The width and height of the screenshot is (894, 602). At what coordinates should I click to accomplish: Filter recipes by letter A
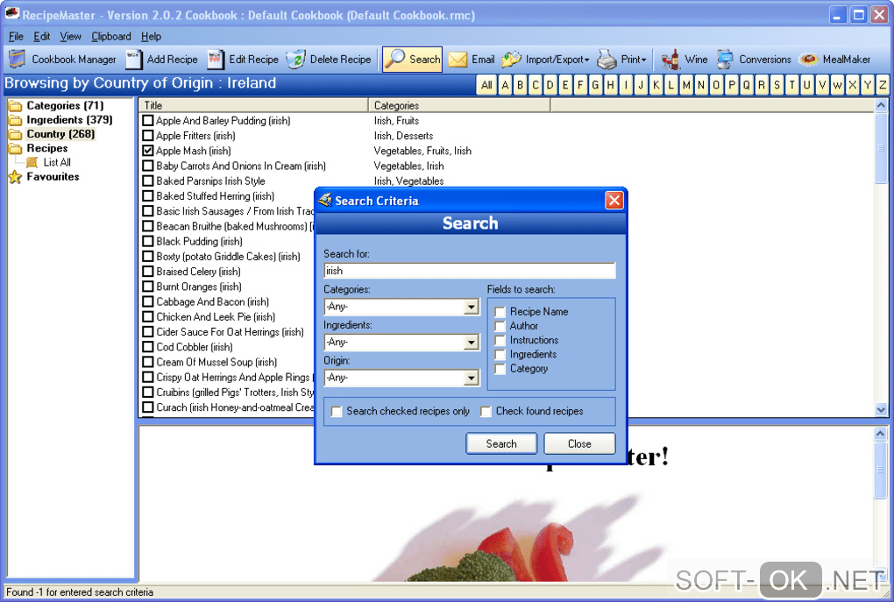505,85
